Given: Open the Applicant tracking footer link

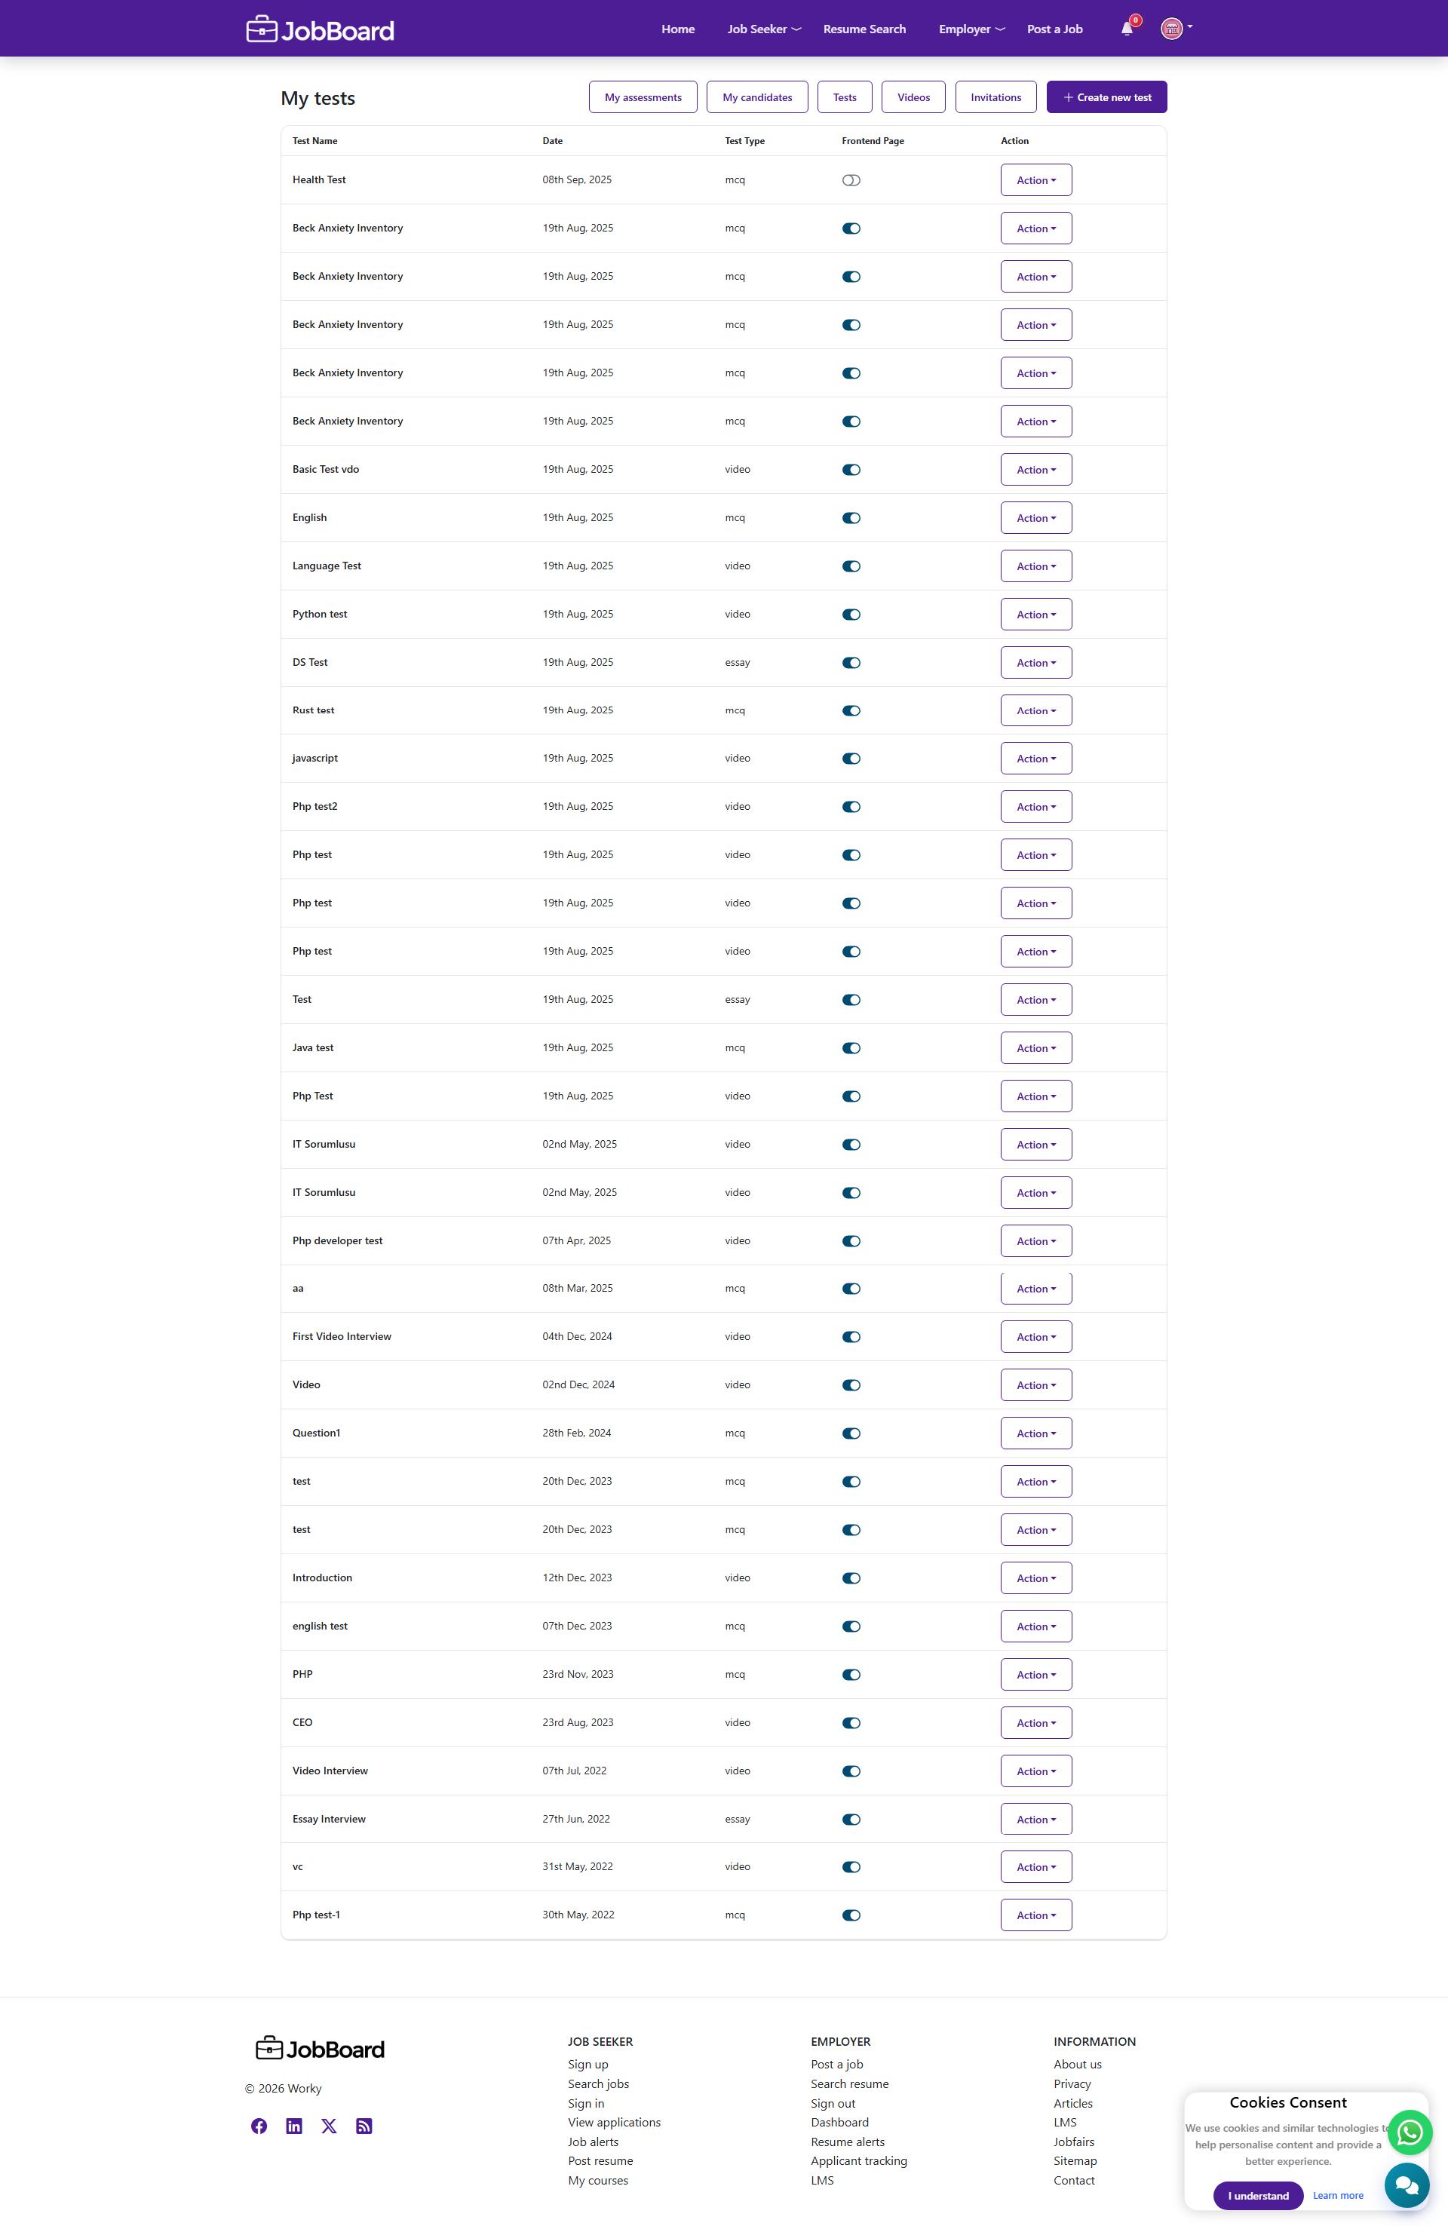Looking at the screenshot, I should (859, 2160).
